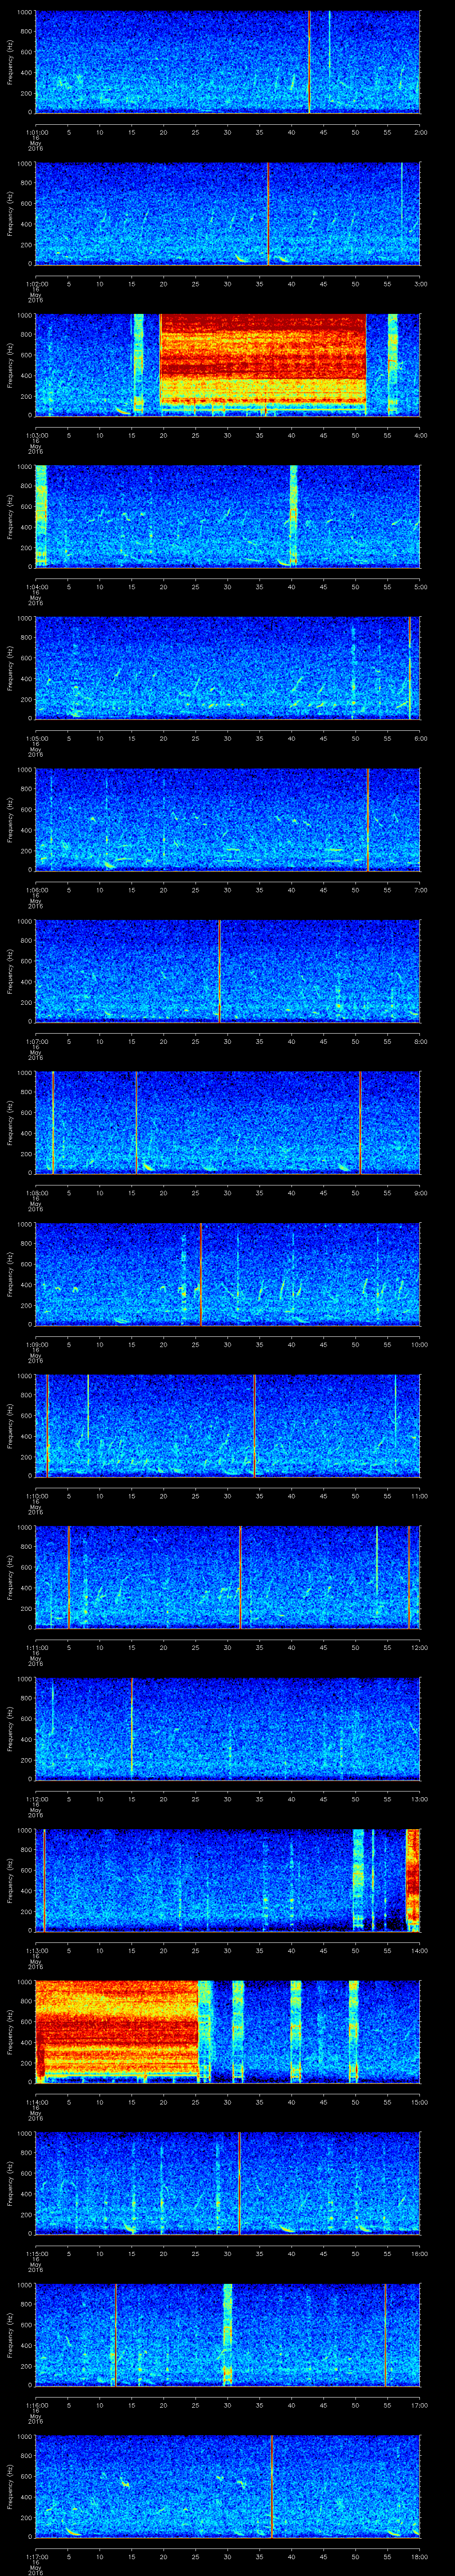This screenshot has width=455, height=2576.
Task: Click red vertical line near 51s in 1:08:00 panel
Action: [x=360, y=1122]
